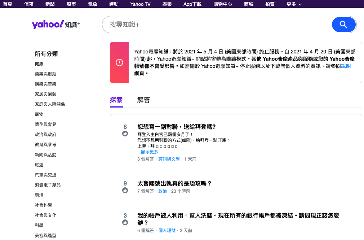Select the 科學 category
Viewport: 364px width, 240px height.
pyautogui.click(x=39, y=226)
